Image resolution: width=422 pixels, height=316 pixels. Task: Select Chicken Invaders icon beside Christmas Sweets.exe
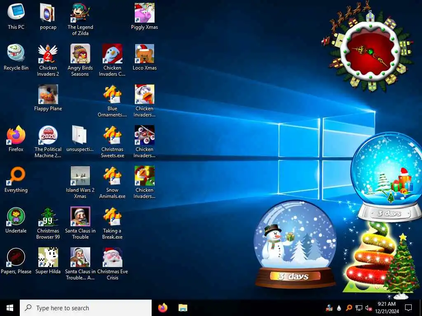[x=145, y=142]
